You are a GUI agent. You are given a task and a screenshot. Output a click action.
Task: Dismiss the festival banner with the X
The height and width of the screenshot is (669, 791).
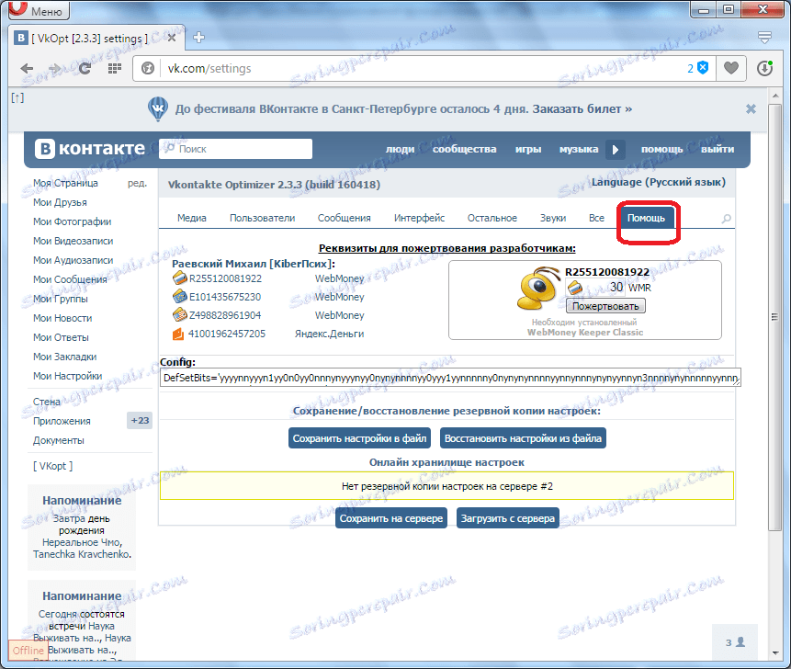point(751,109)
